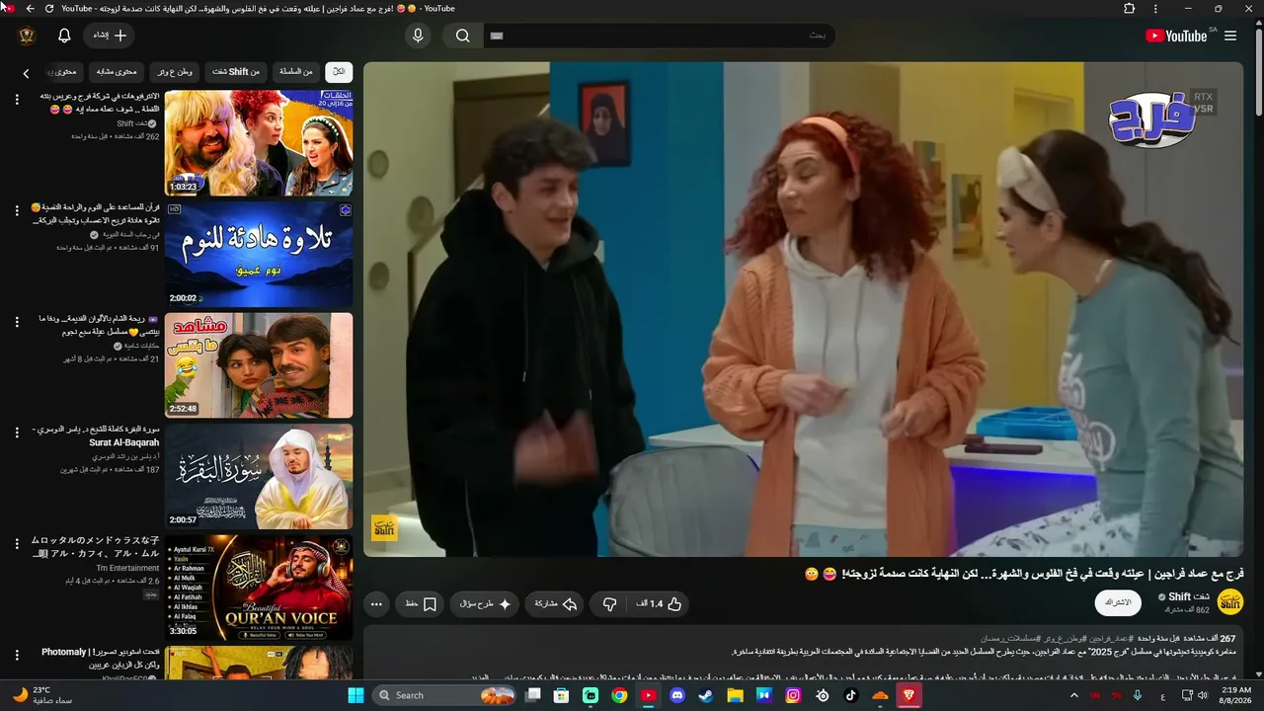Share the video (مشاركة)
The width and height of the screenshot is (1264, 711).
(x=556, y=603)
